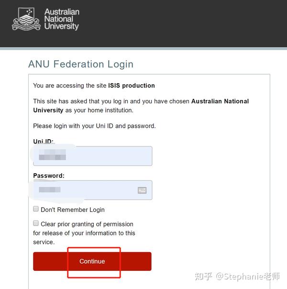287x289 pixels.
Task: Click the "Password:" field label
Action: pyautogui.click(x=49, y=176)
